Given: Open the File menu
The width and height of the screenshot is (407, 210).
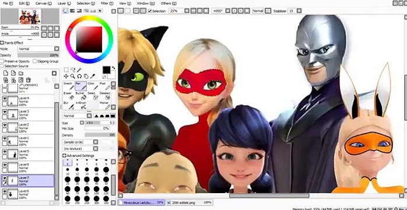Looking at the screenshot, I should click(8, 3).
